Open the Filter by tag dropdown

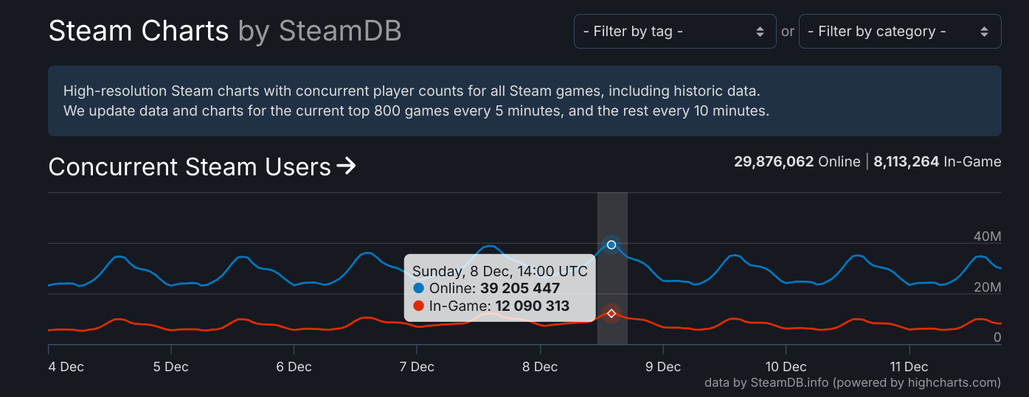[x=674, y=32]
